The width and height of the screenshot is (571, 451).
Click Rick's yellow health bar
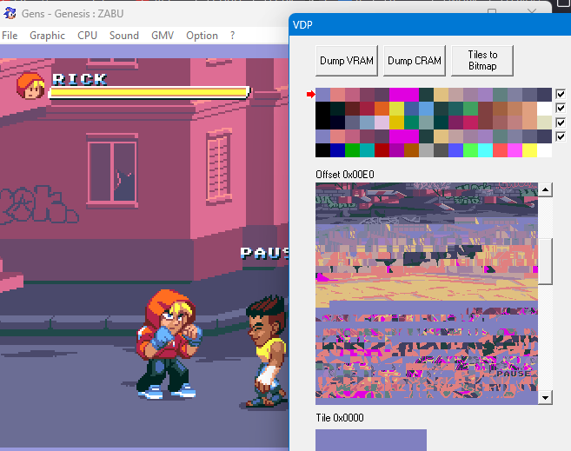149,92
